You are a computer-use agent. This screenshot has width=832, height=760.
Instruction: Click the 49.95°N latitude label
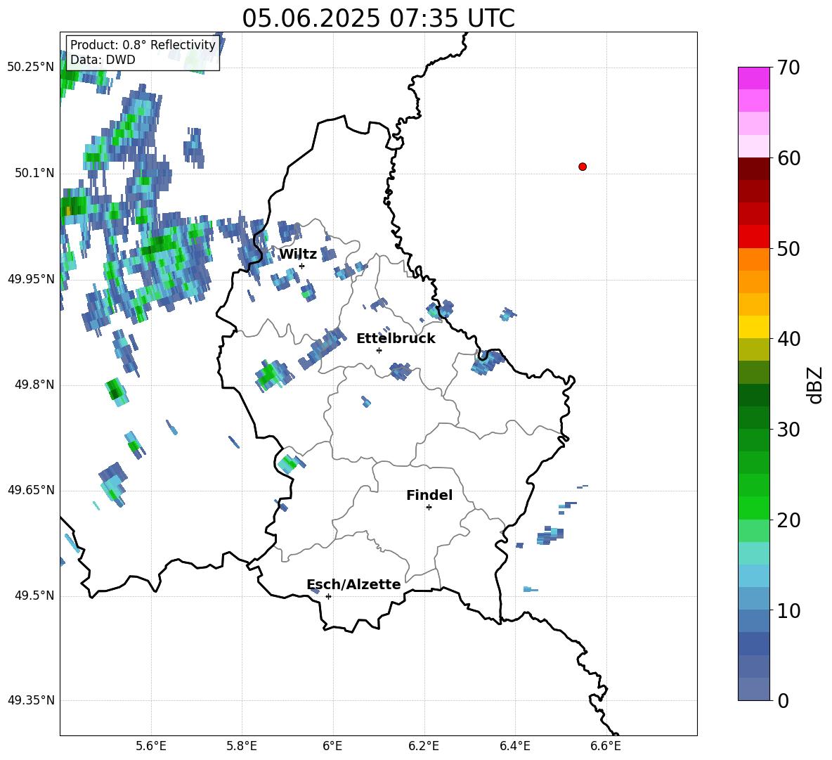[31, 279]
